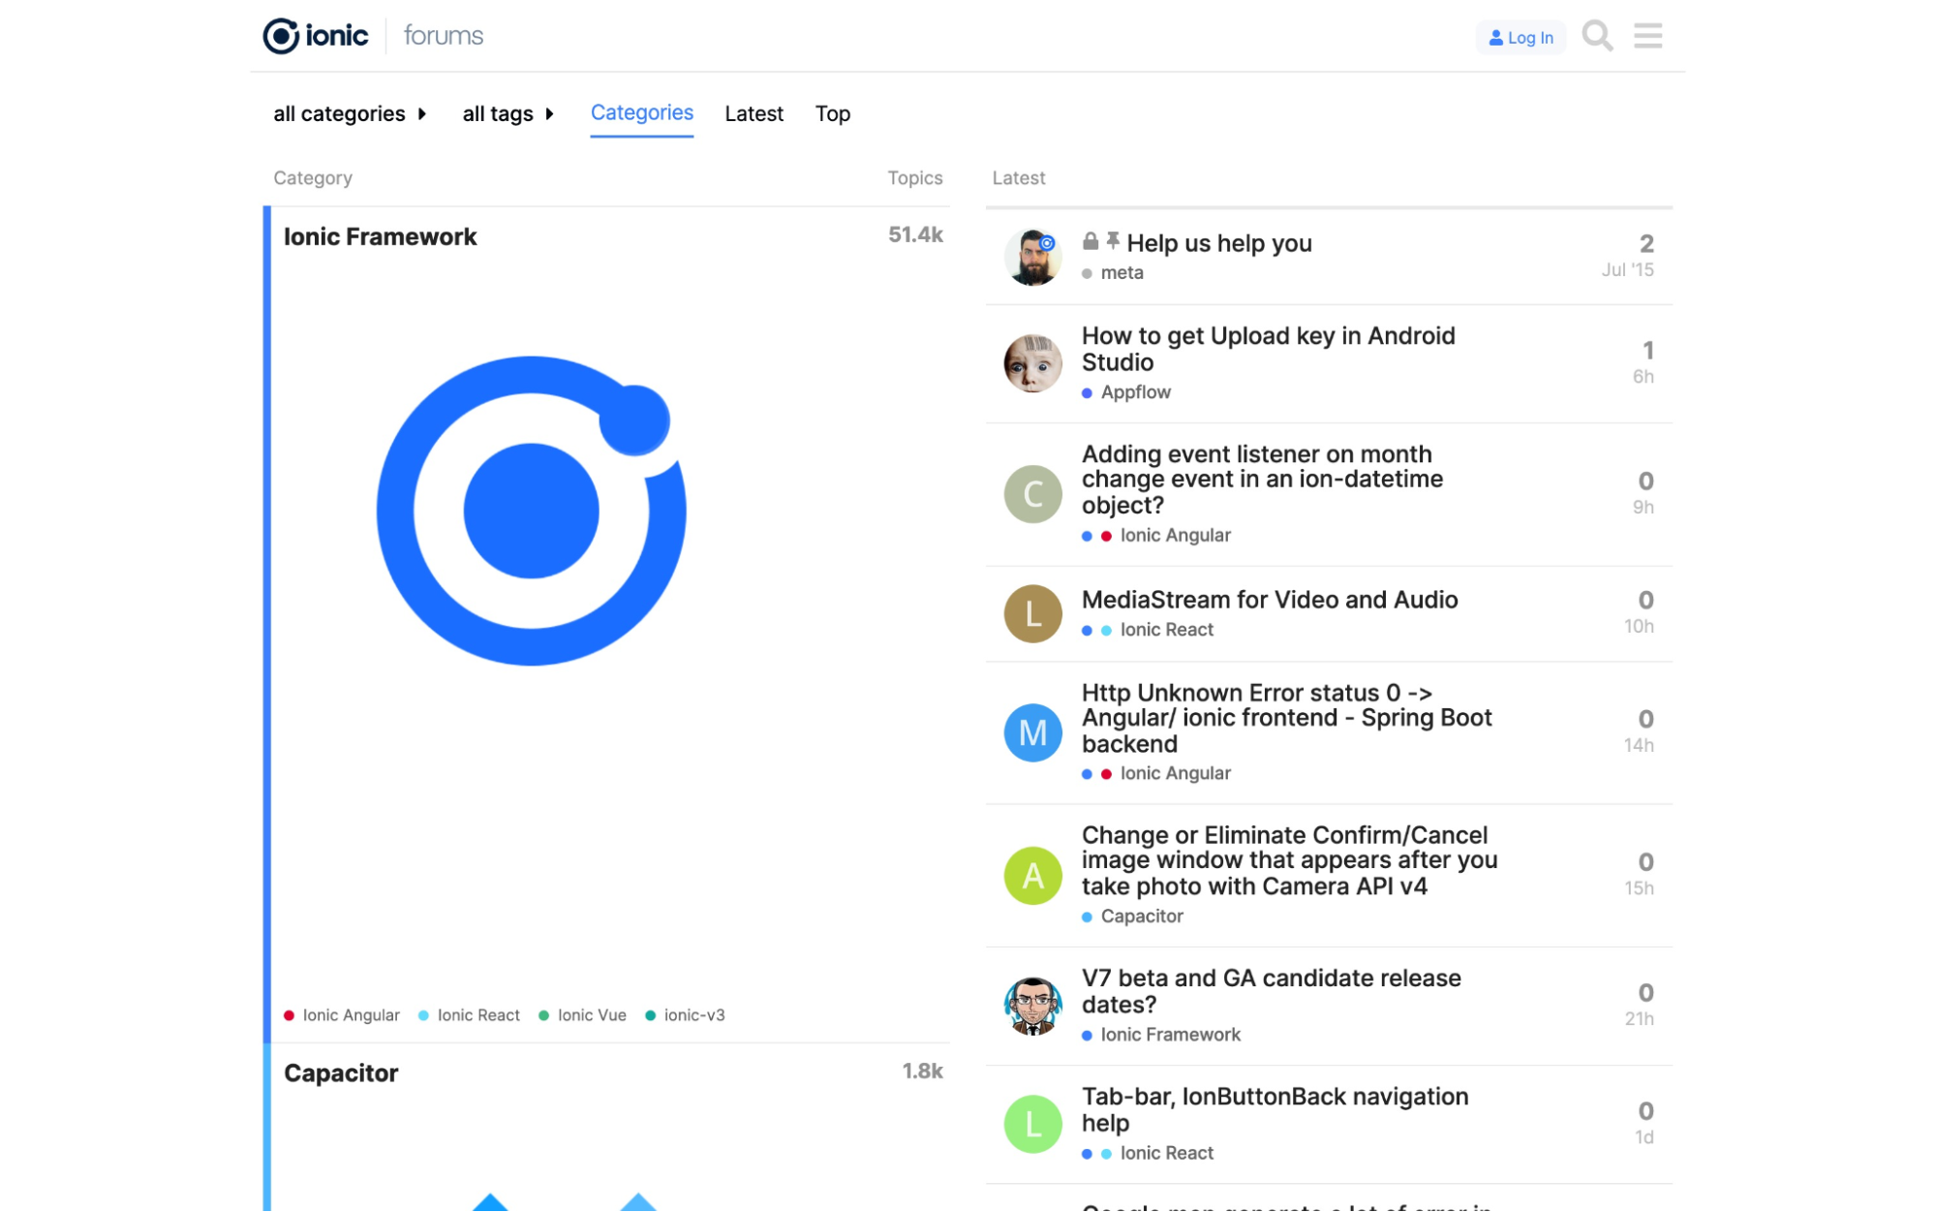Click the bearded avatar on Help us help you
The height and width of the screenshot is (1212, 1936).
pos(1032,257)
